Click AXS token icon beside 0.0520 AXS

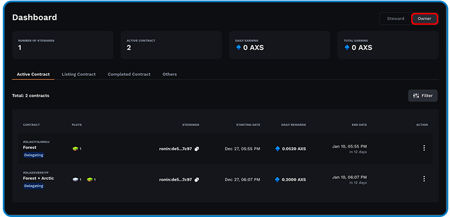pos(277,149)
